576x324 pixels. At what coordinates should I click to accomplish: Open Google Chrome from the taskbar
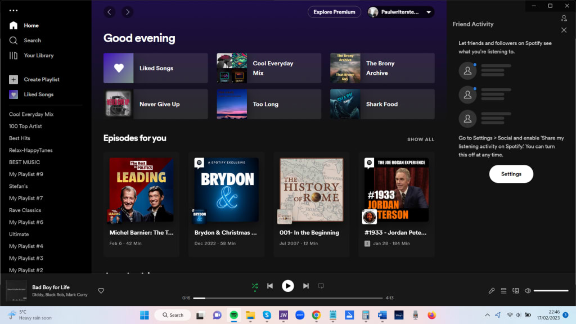pyautogui.click(x=316, y=315)
